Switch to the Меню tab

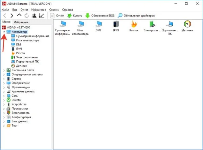6,22
